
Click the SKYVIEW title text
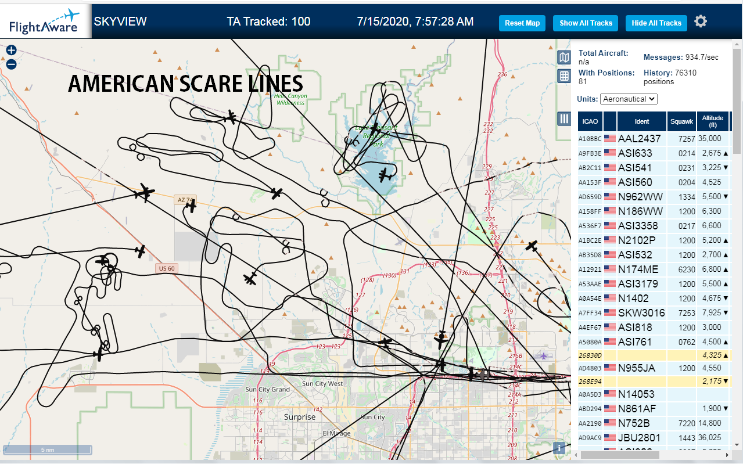120,22
